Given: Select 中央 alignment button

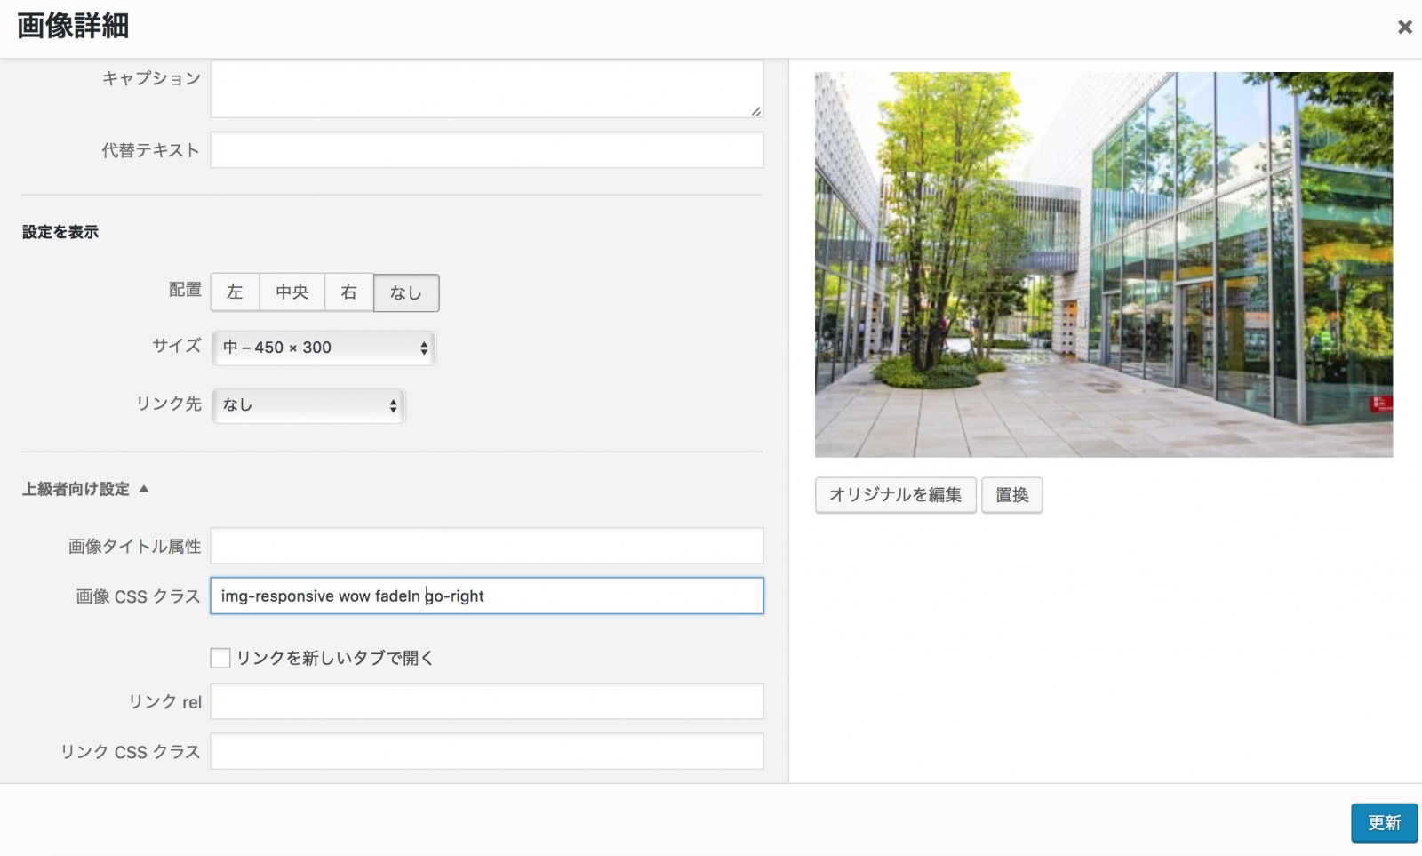Looking at the screenshot, I should [x=292, y=292].
